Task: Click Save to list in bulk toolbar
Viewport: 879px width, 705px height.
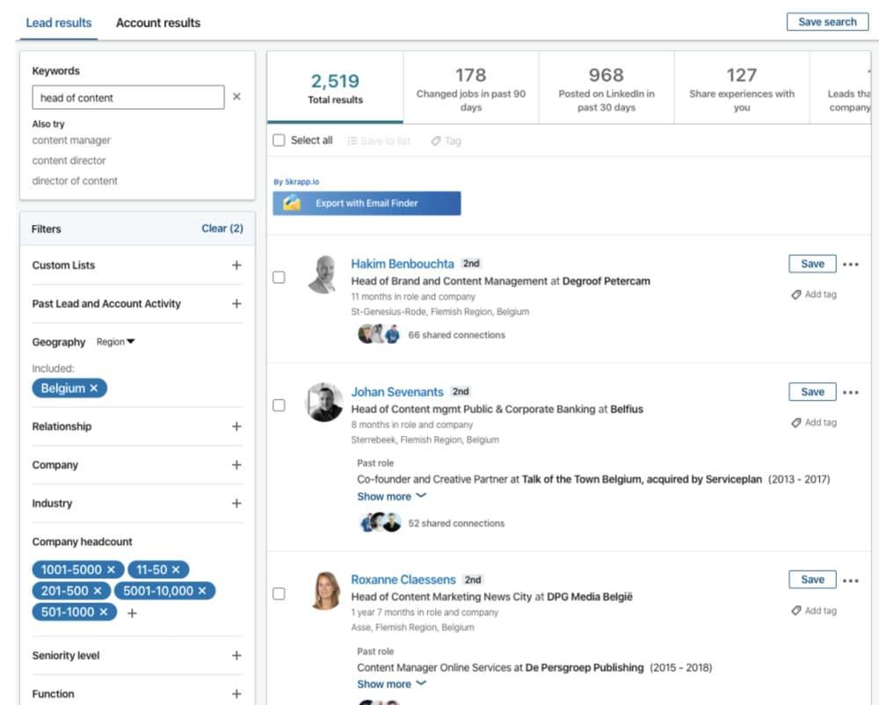Action: [x=379, y=141]
